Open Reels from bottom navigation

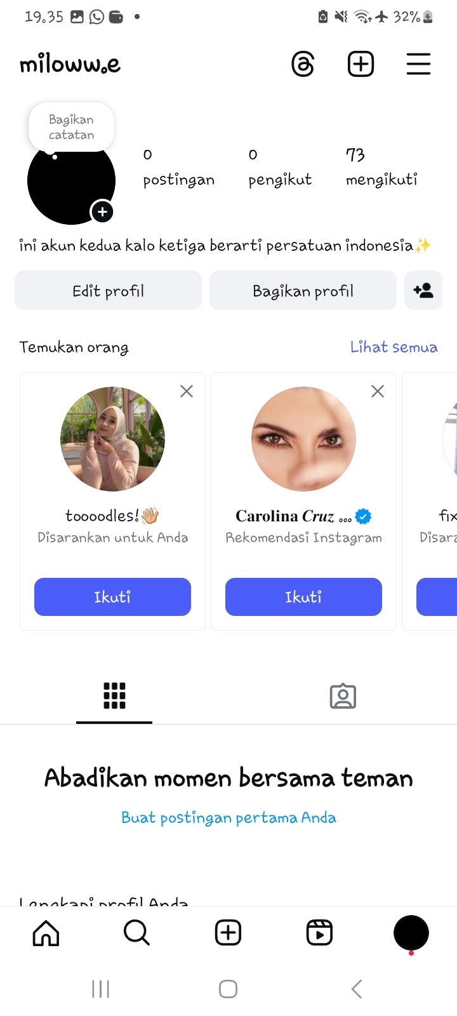(319, 933)
